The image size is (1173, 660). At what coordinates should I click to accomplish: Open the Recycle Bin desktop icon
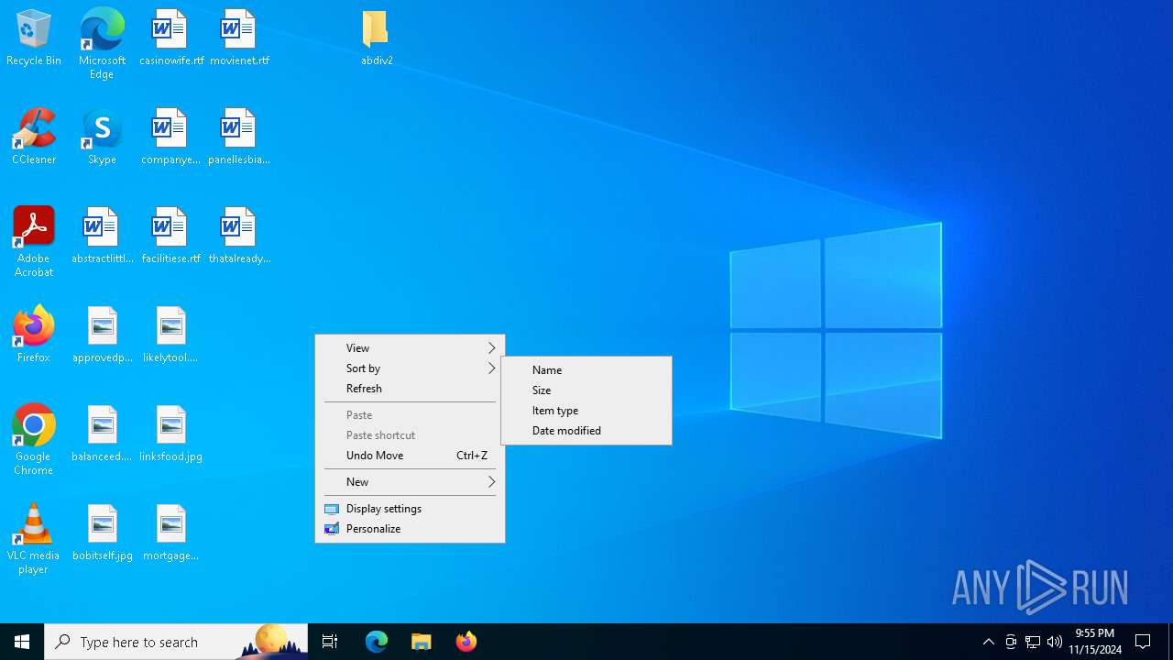(34, 38)
